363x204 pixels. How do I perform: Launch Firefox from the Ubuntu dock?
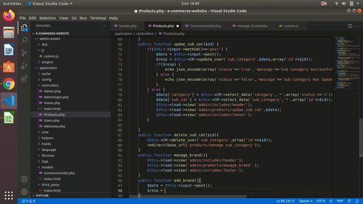[9, 16]
